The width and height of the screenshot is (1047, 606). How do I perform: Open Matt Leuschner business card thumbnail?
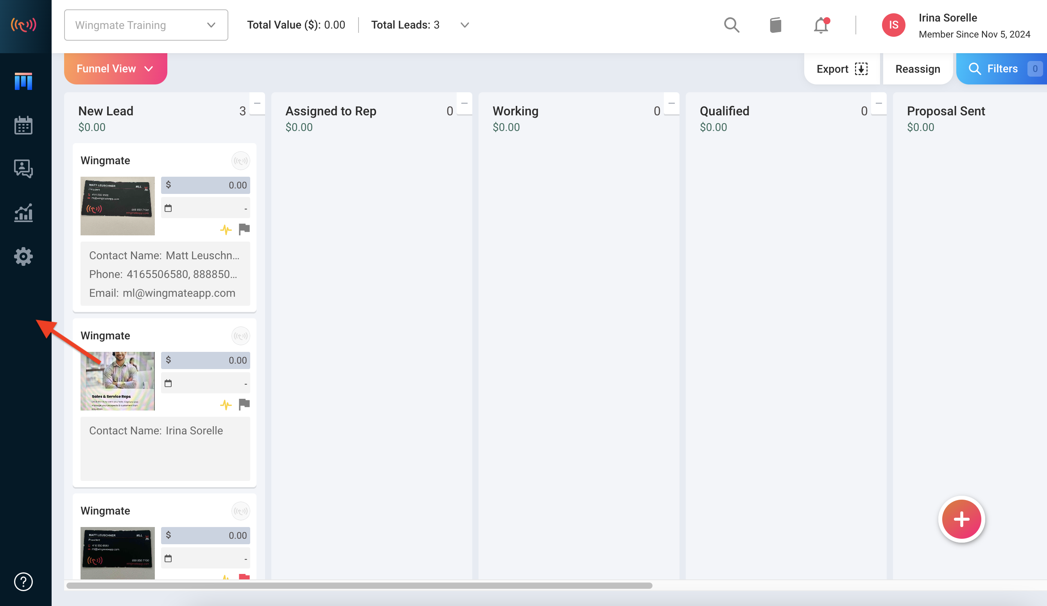[x=118, y=206]
